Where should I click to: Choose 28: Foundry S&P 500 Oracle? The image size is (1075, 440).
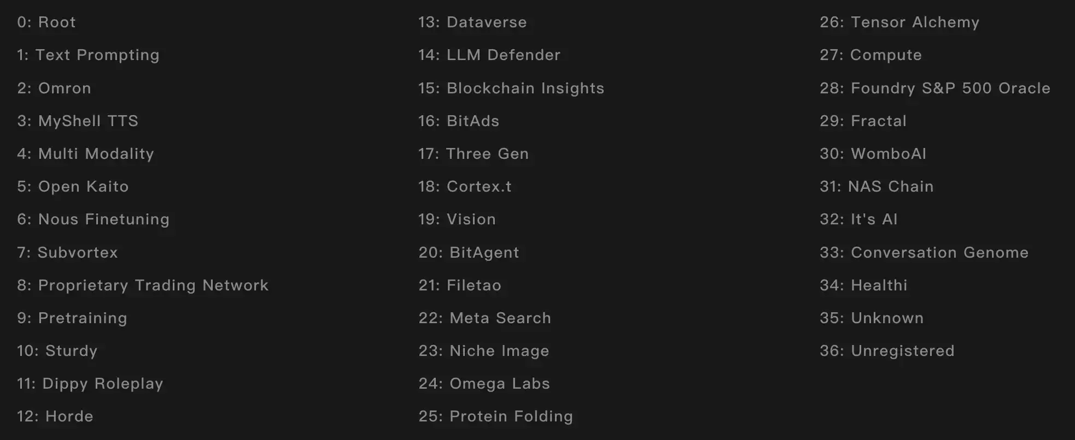click(x=935, y=88)
